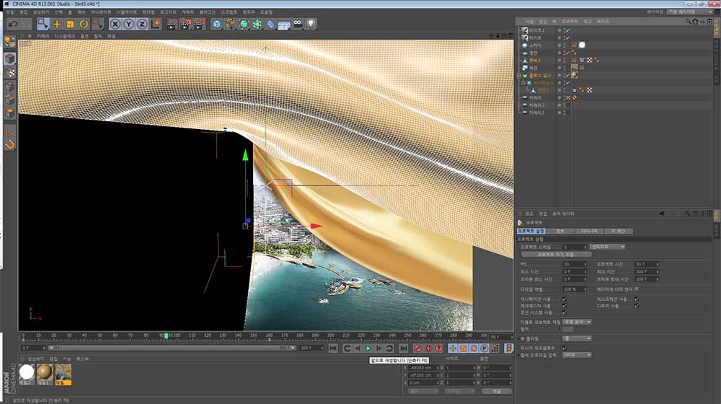Click the green timeline playhead marker
Viewport: 721px width, 404px height.
click(x=166, y=336)
